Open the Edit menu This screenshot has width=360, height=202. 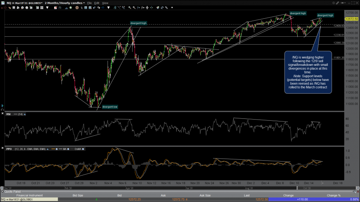(x=97, y=3)
